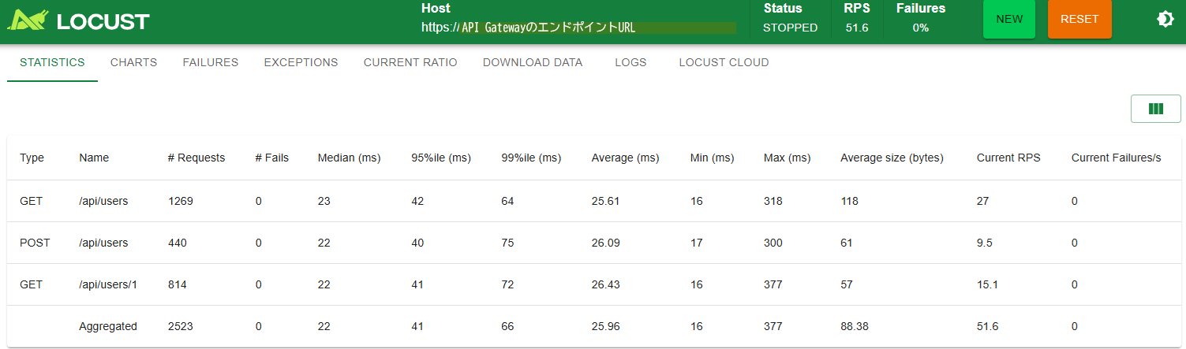1186x349 pixels.
Task: Open the FAILURES tab
Action: 210,62
